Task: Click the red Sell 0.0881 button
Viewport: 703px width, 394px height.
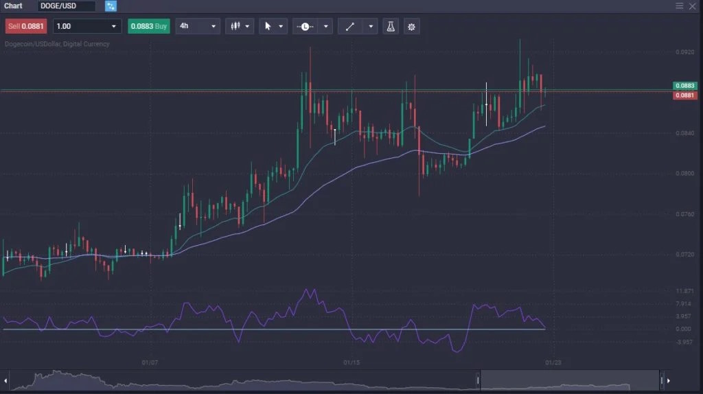Action: pos(23,26)
